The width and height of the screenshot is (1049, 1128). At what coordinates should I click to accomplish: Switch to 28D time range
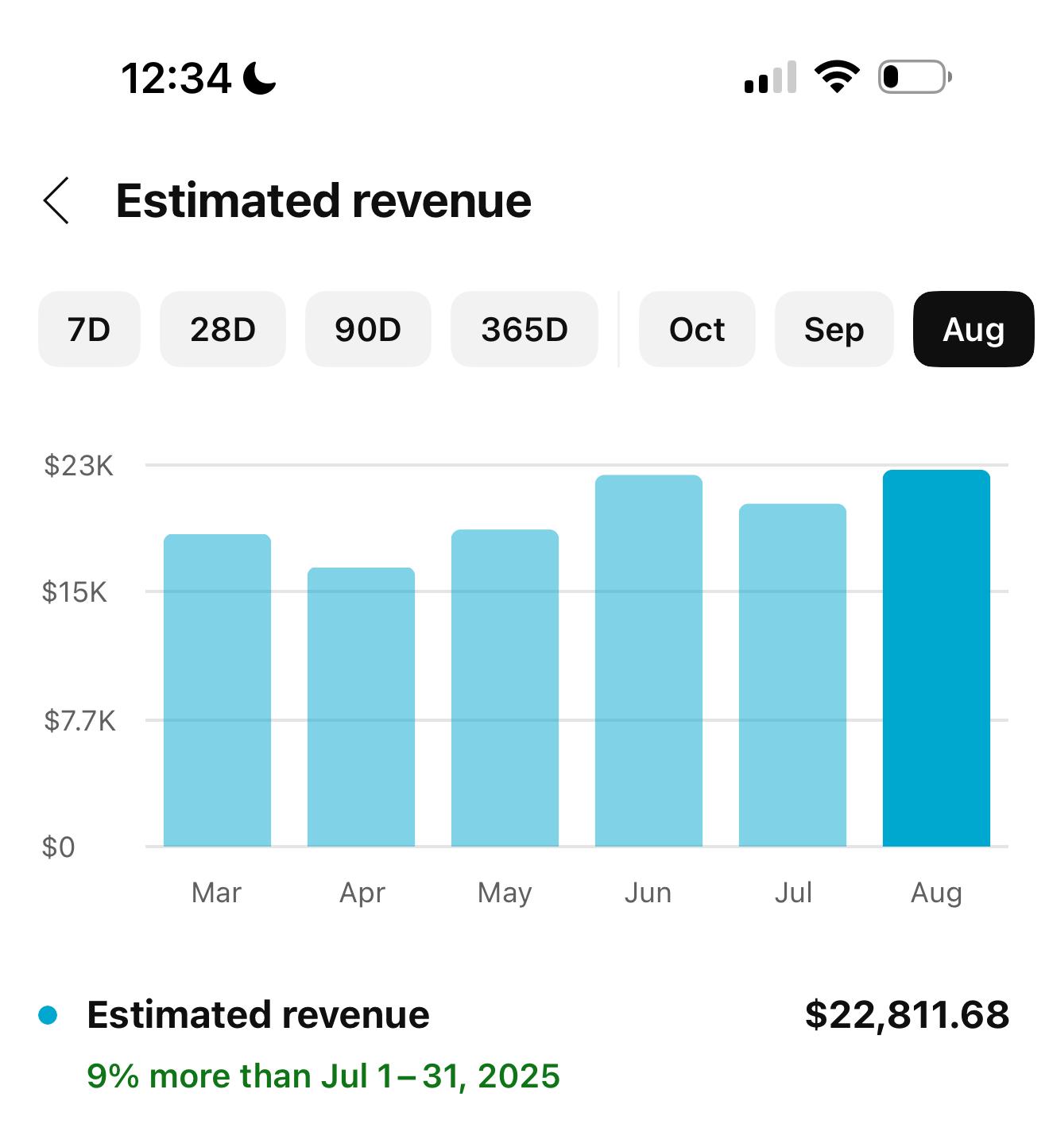pos(223,329)
